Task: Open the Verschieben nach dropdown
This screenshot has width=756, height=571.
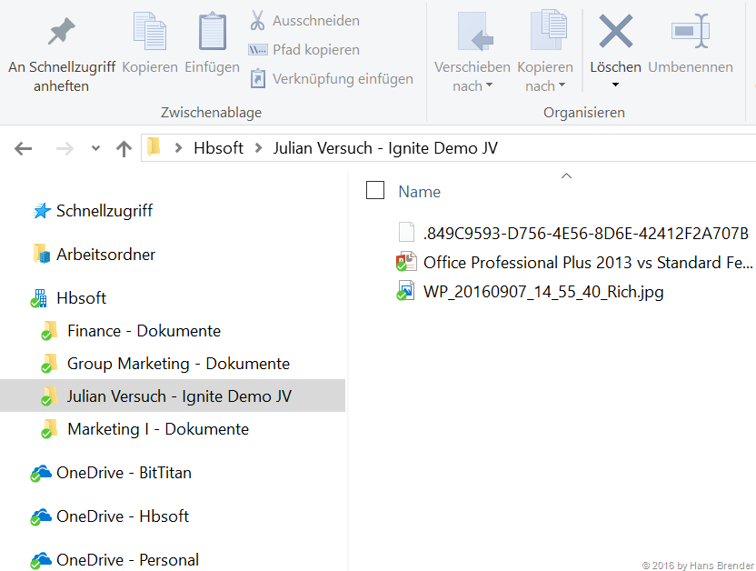Action: [472, 85]
